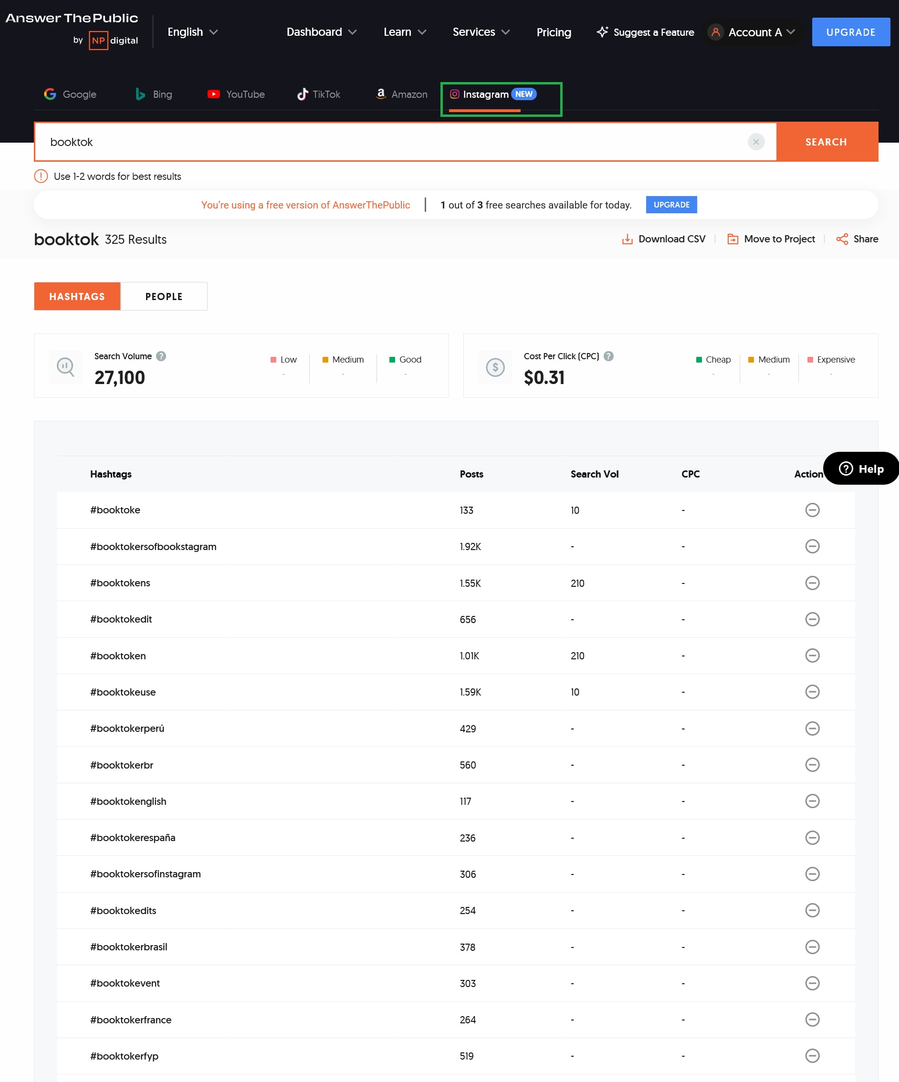The height and width of the screenshot is (1082, 899).
Task: Switch to the Bing search tab
Action: click(x=153, y=94)
